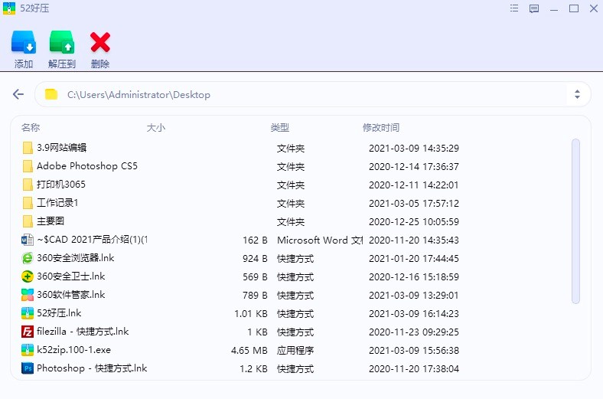
Task: Open the list menu icon in title bar
Action: [x=514, y=8]
